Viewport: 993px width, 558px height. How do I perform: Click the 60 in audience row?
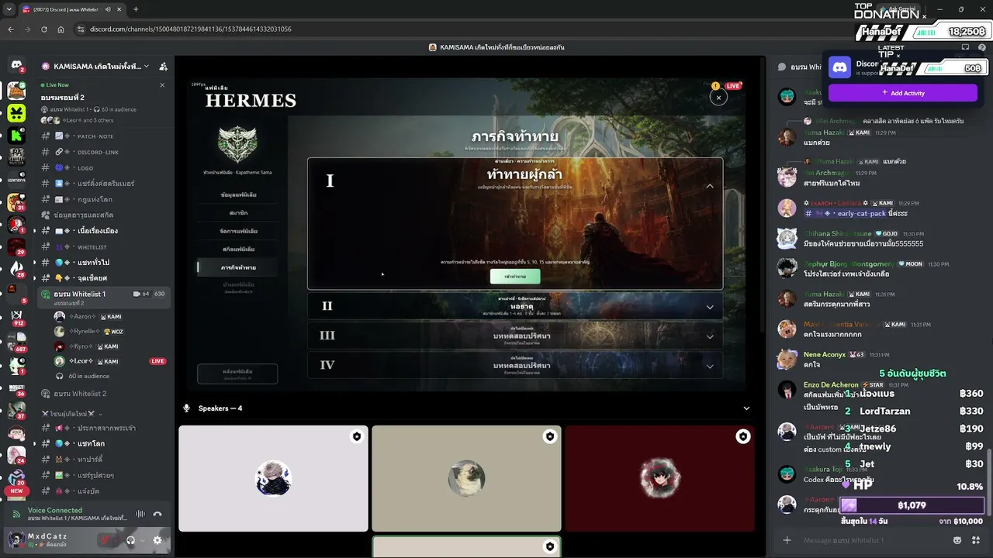111,376
